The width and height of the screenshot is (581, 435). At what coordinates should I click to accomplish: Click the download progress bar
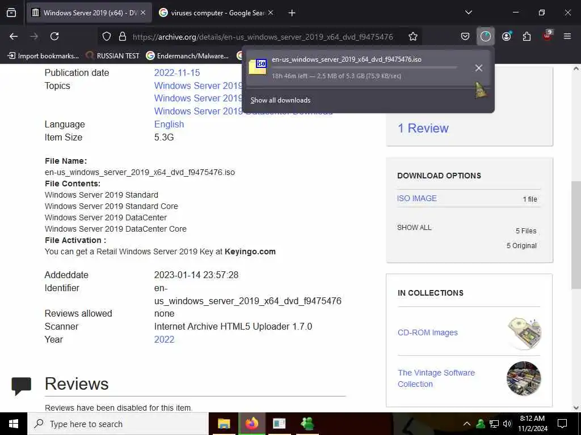pos(364,68)
